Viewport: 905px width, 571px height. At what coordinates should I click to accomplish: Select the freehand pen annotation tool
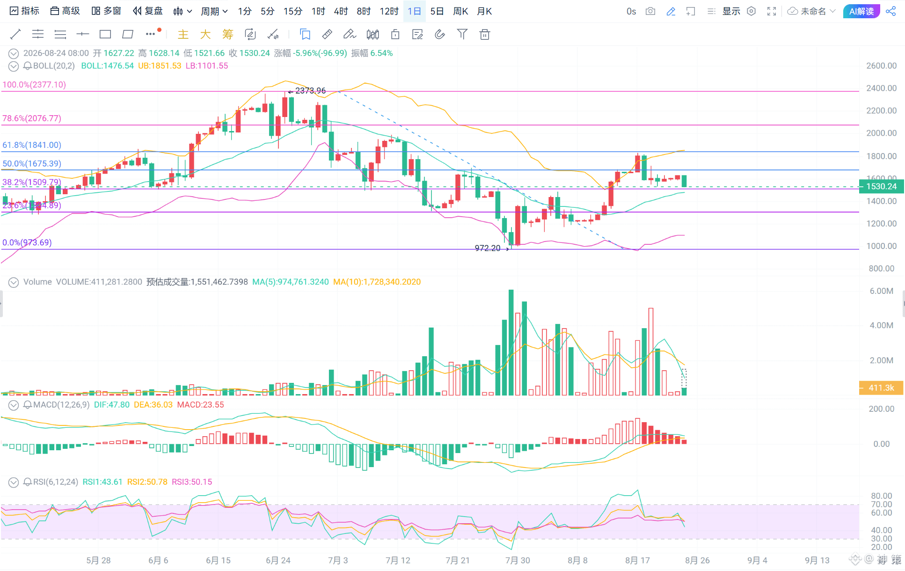350,34
